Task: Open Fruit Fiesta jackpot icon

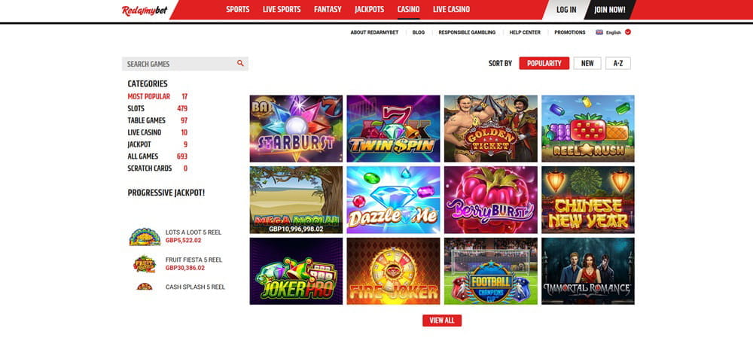Action: [x=145, y=264]
